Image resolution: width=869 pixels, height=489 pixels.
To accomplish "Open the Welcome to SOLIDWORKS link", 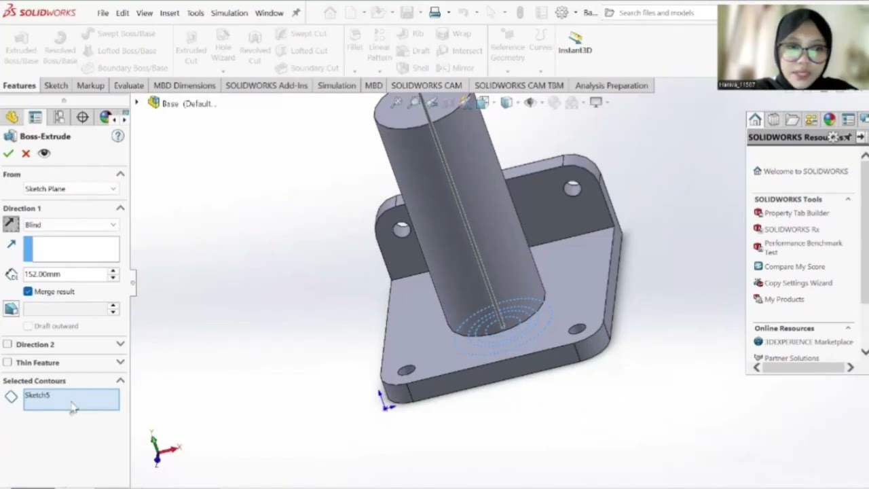I will pyautogui.click(x=800, y=171).
